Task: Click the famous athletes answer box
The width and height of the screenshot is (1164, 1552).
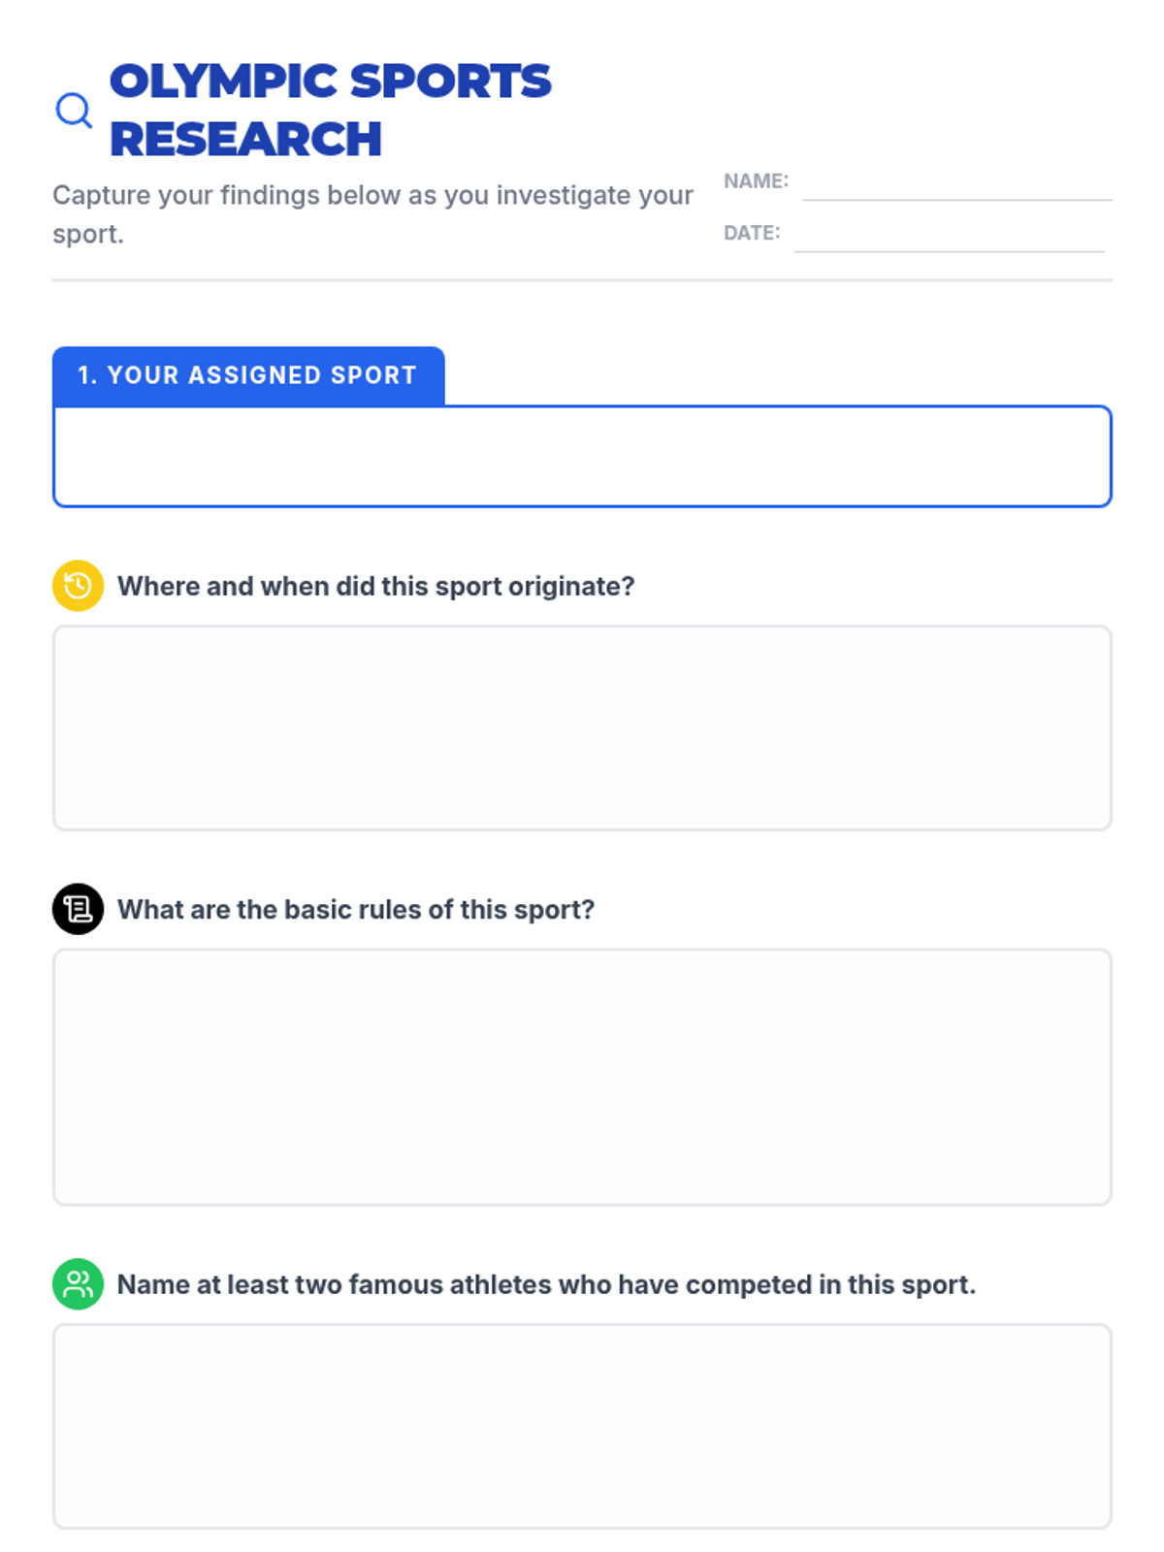Action: point(582,1426)
